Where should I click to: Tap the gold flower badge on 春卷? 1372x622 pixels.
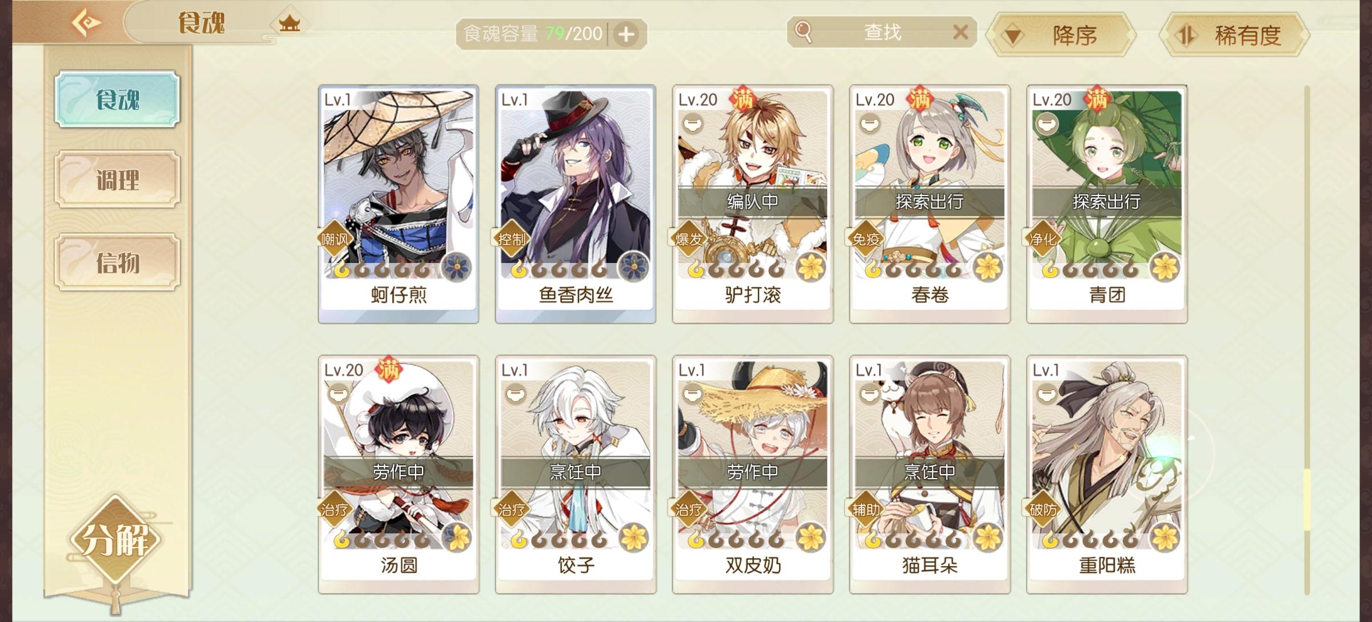point(988,267)
